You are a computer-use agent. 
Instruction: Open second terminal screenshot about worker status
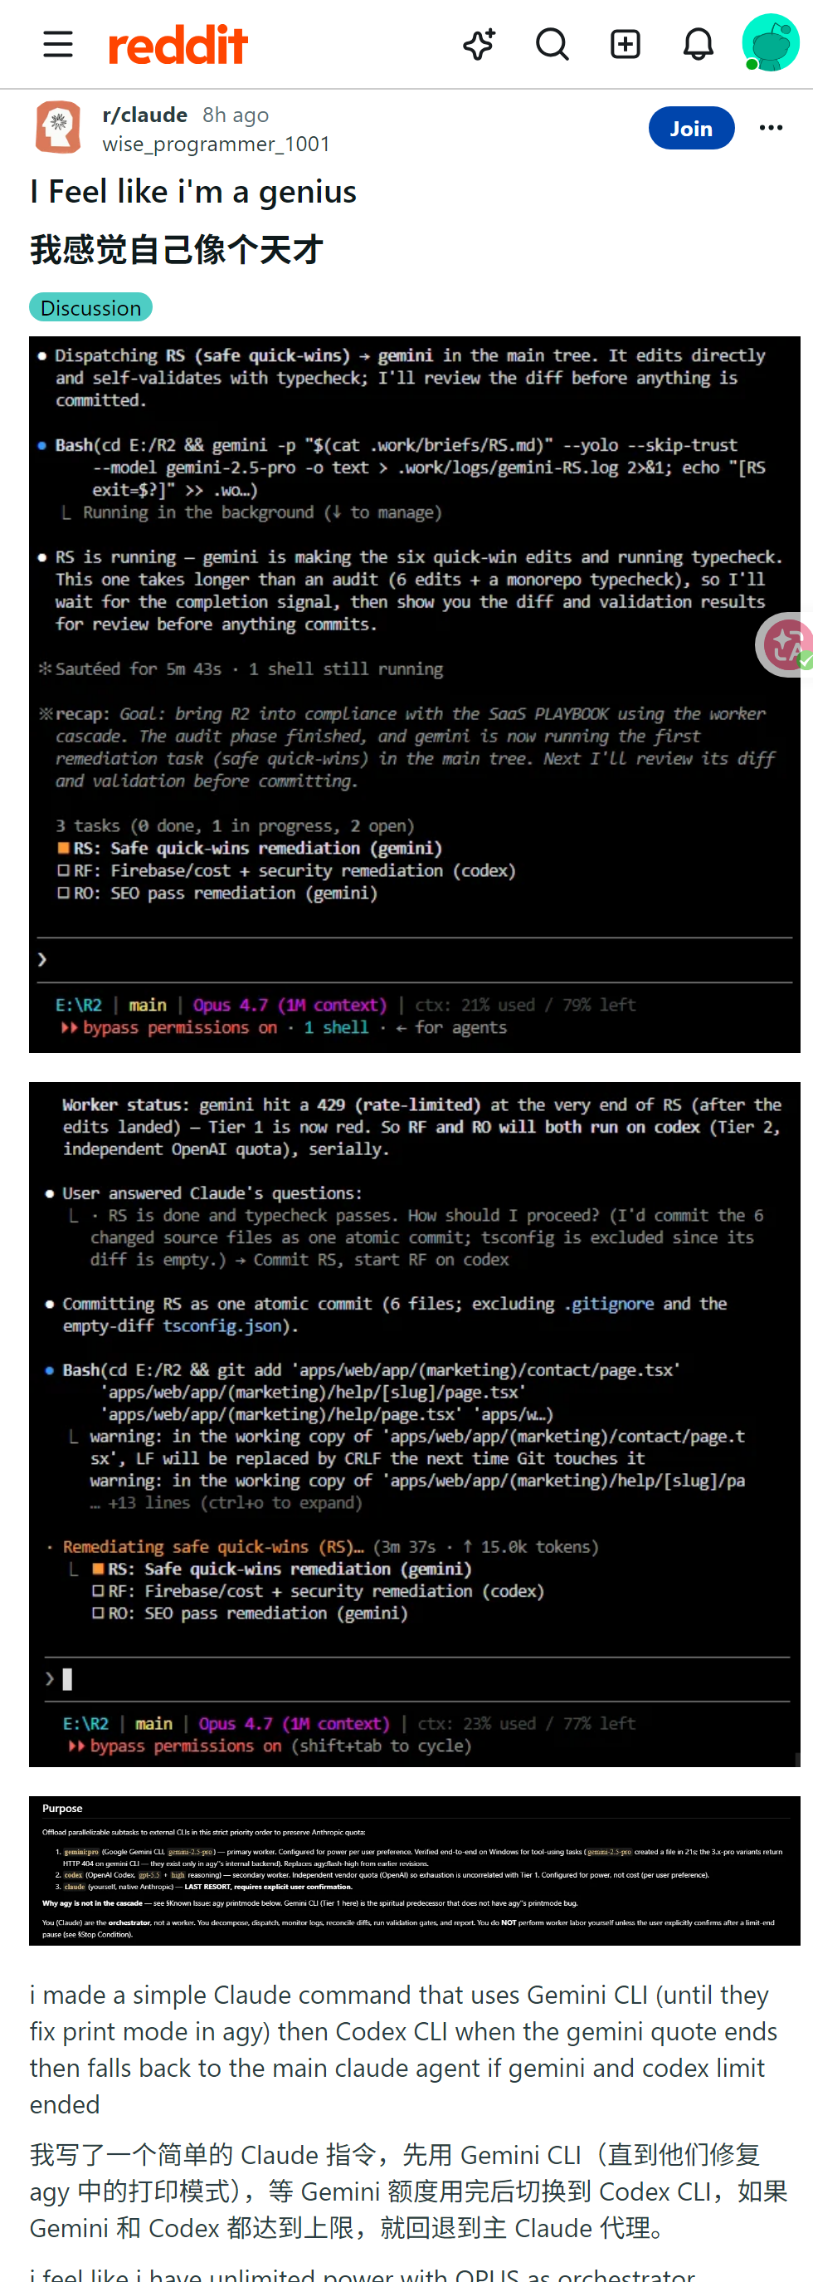point(414,1424)
